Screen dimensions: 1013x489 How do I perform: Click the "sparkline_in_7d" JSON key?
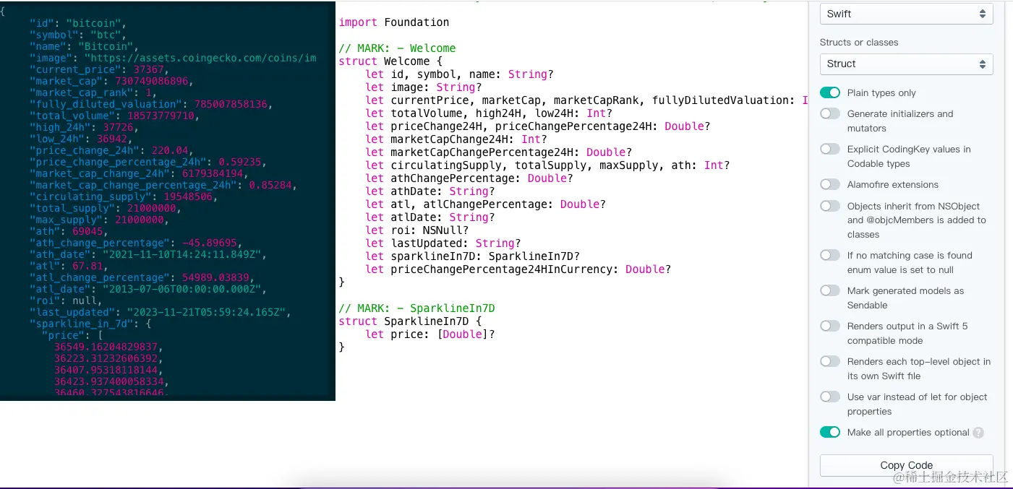tap(81, 324)
